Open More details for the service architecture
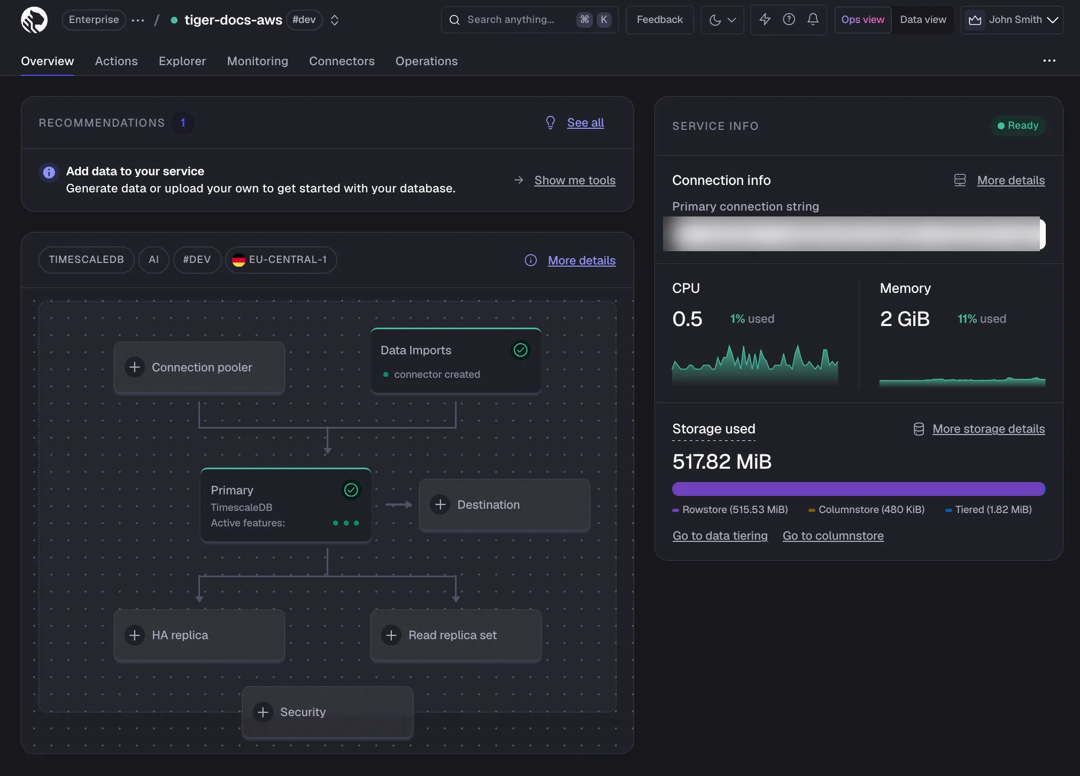Screen dimensions: 1080x776 click(x=582, y=260)
